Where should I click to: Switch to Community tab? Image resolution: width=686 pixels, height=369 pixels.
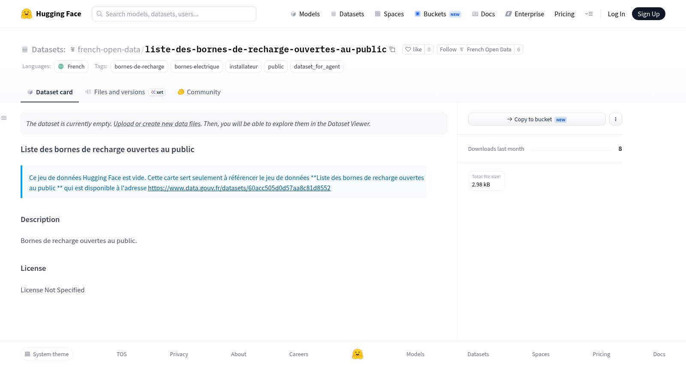point(199,92)
